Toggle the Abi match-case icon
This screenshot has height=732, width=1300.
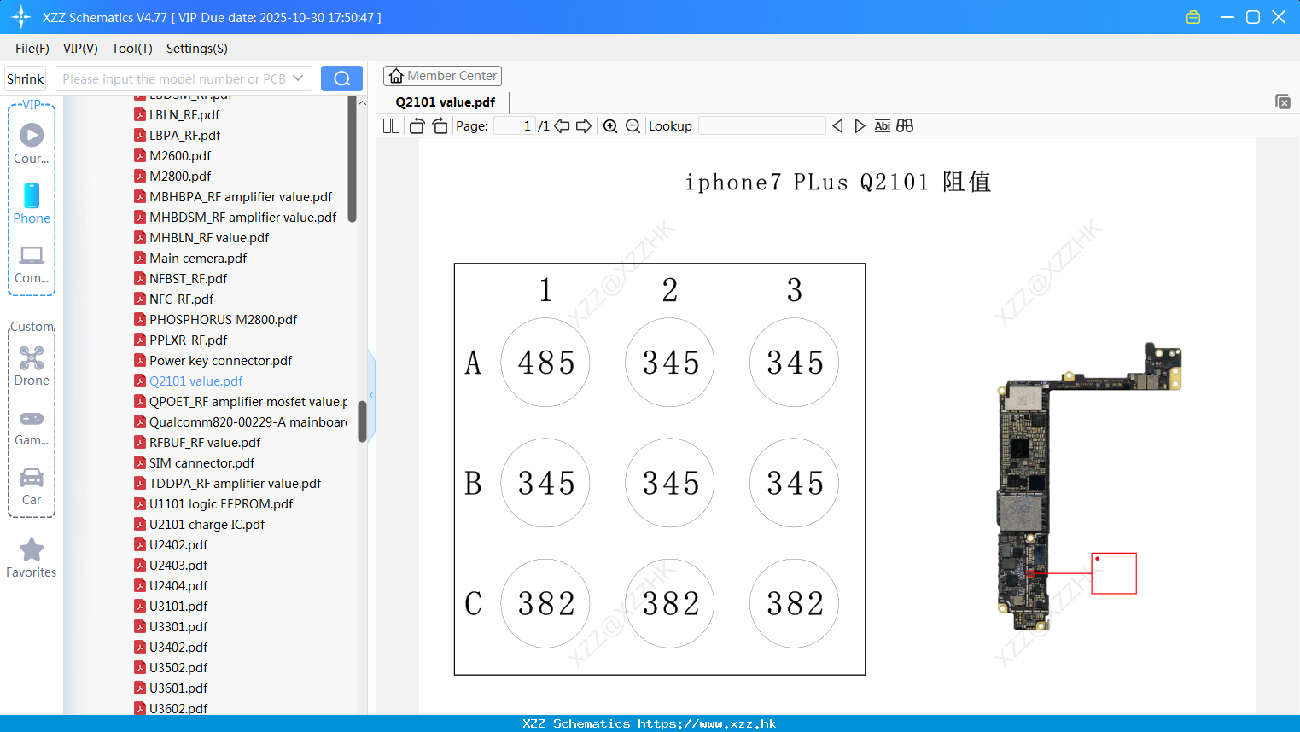click(x=882, y=125)
